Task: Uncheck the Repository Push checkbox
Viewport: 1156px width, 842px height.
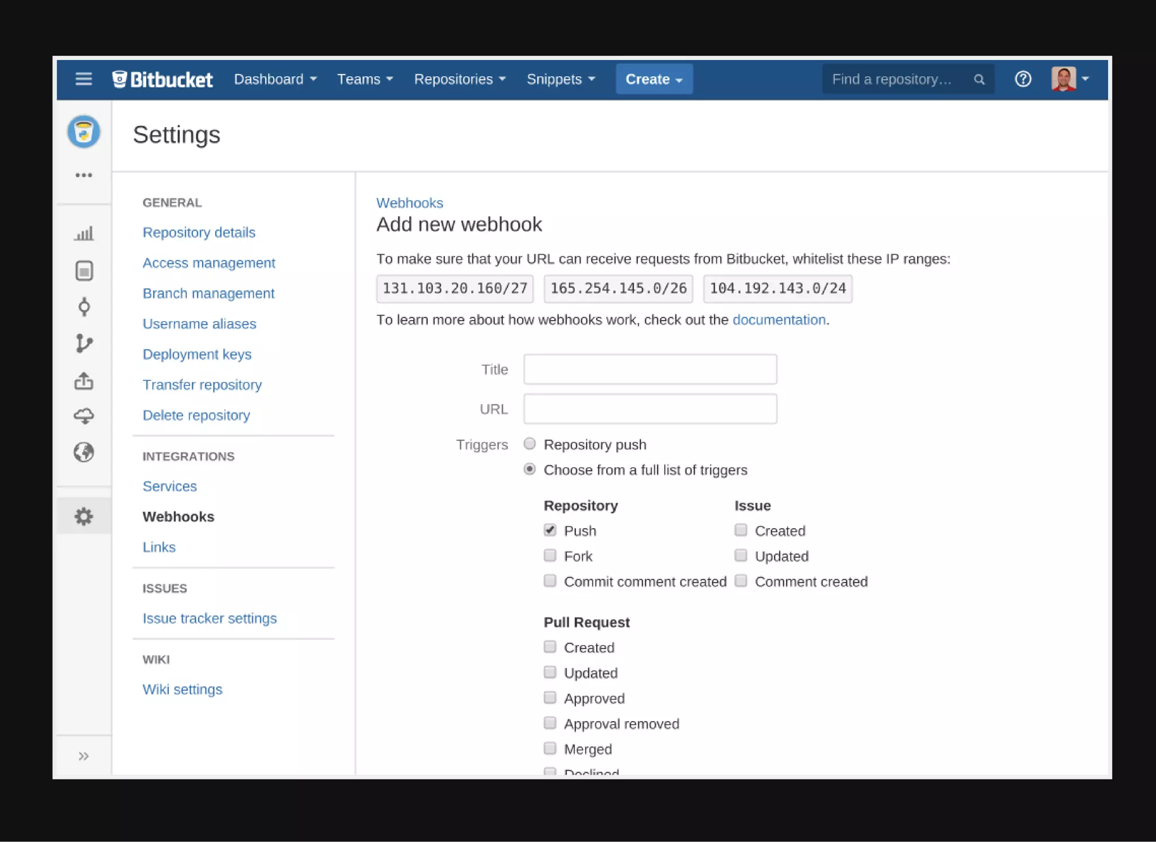Action: click(x=550, y=530)
